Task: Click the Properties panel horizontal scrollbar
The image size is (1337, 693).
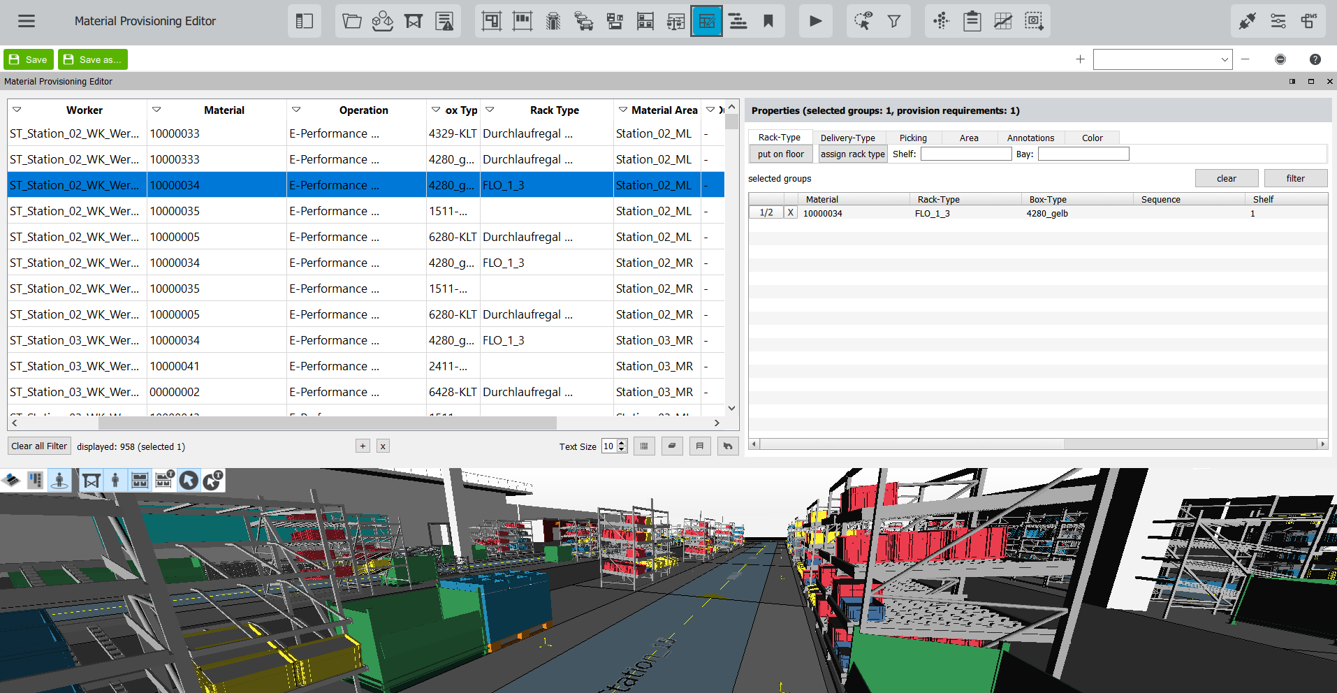Action: pos(912,444)
